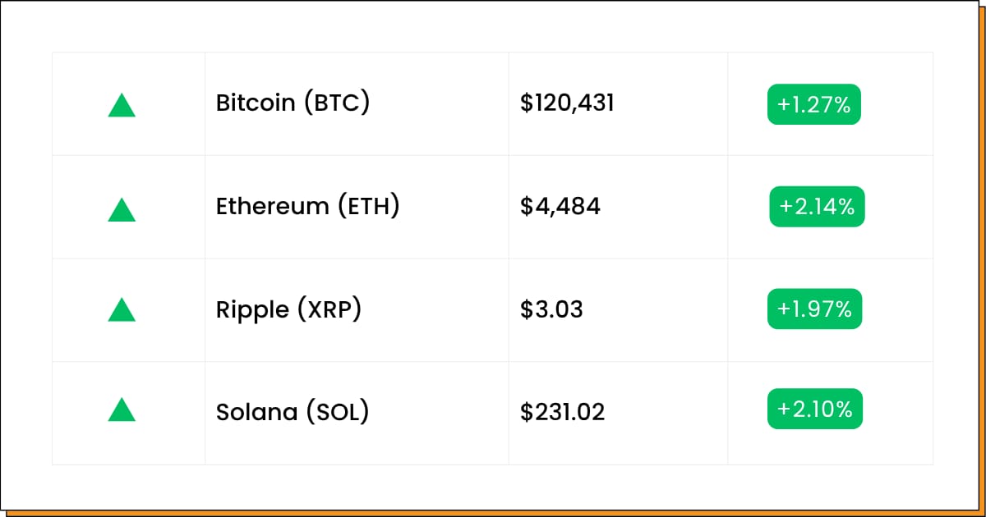Open the Solana (SOL) entry

point(293,412)
